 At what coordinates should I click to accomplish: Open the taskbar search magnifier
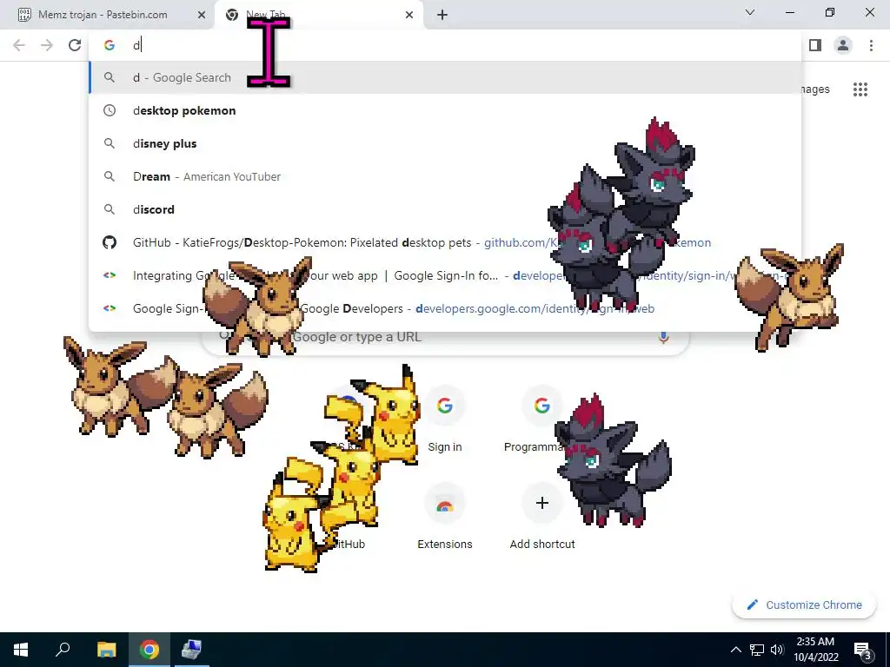[x=63, y=650]
